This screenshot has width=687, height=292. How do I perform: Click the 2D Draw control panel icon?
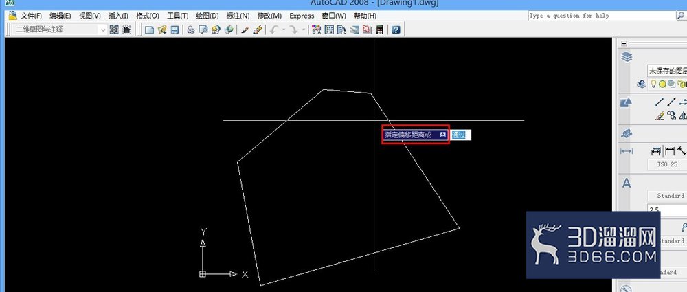627,103
